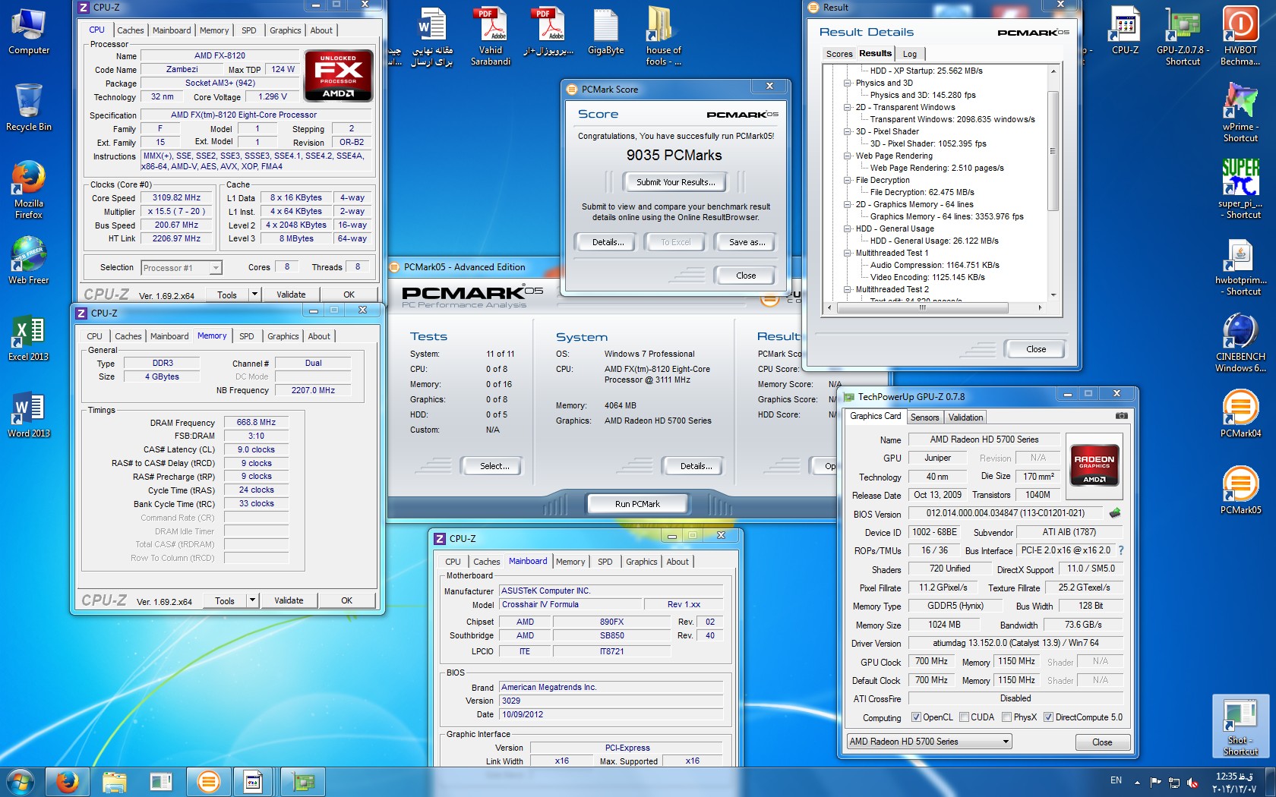Open the CPU-Z desktop shortcut
Viewport: 1276px width, 797px height.
click(x=1125, y=30)
